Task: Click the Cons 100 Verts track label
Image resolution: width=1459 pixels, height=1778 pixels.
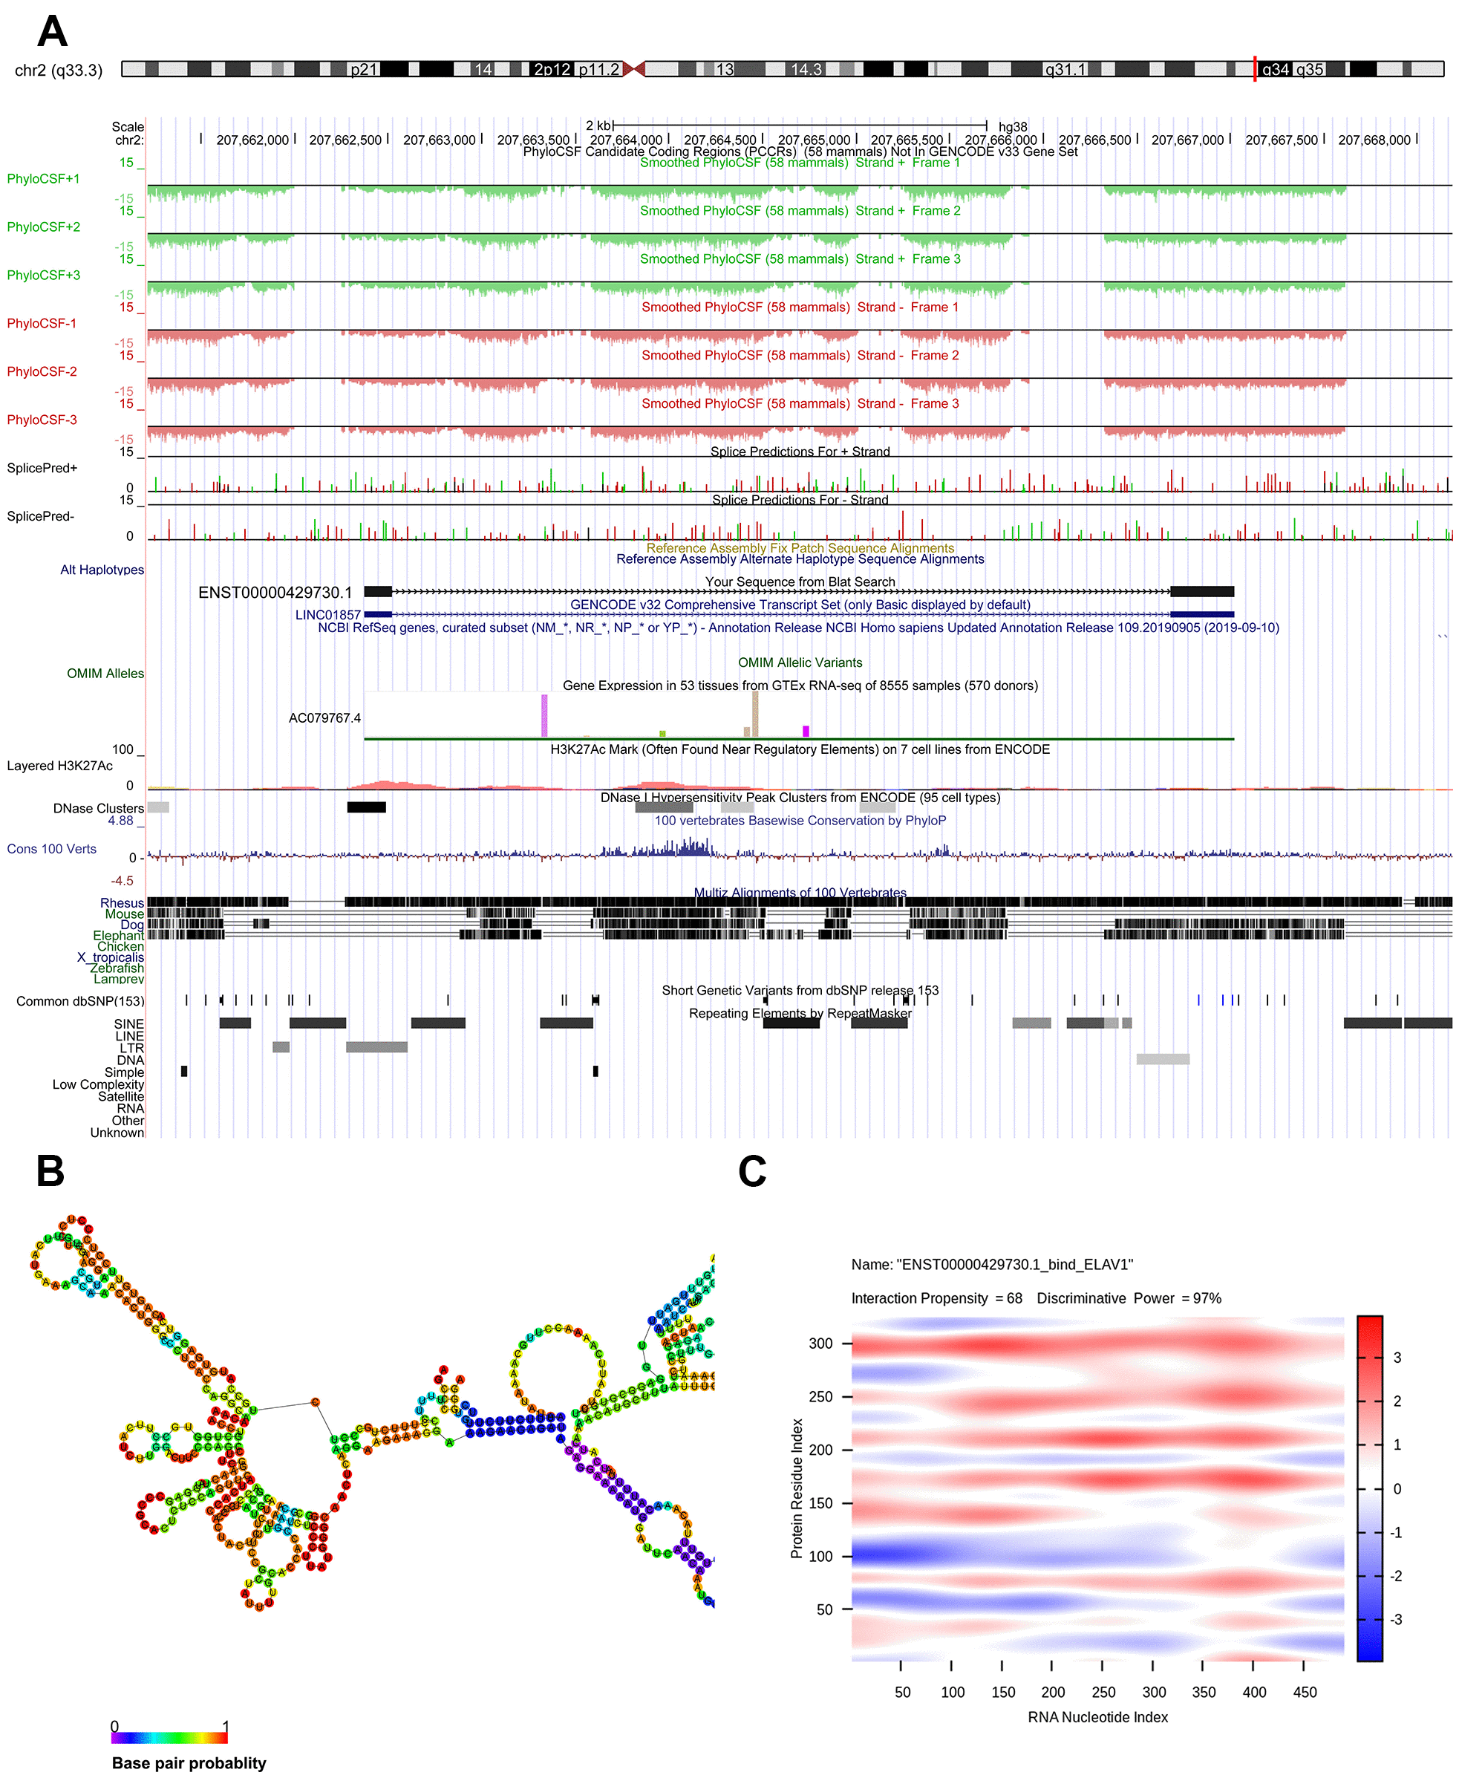Action: click(x=51, y=848)
